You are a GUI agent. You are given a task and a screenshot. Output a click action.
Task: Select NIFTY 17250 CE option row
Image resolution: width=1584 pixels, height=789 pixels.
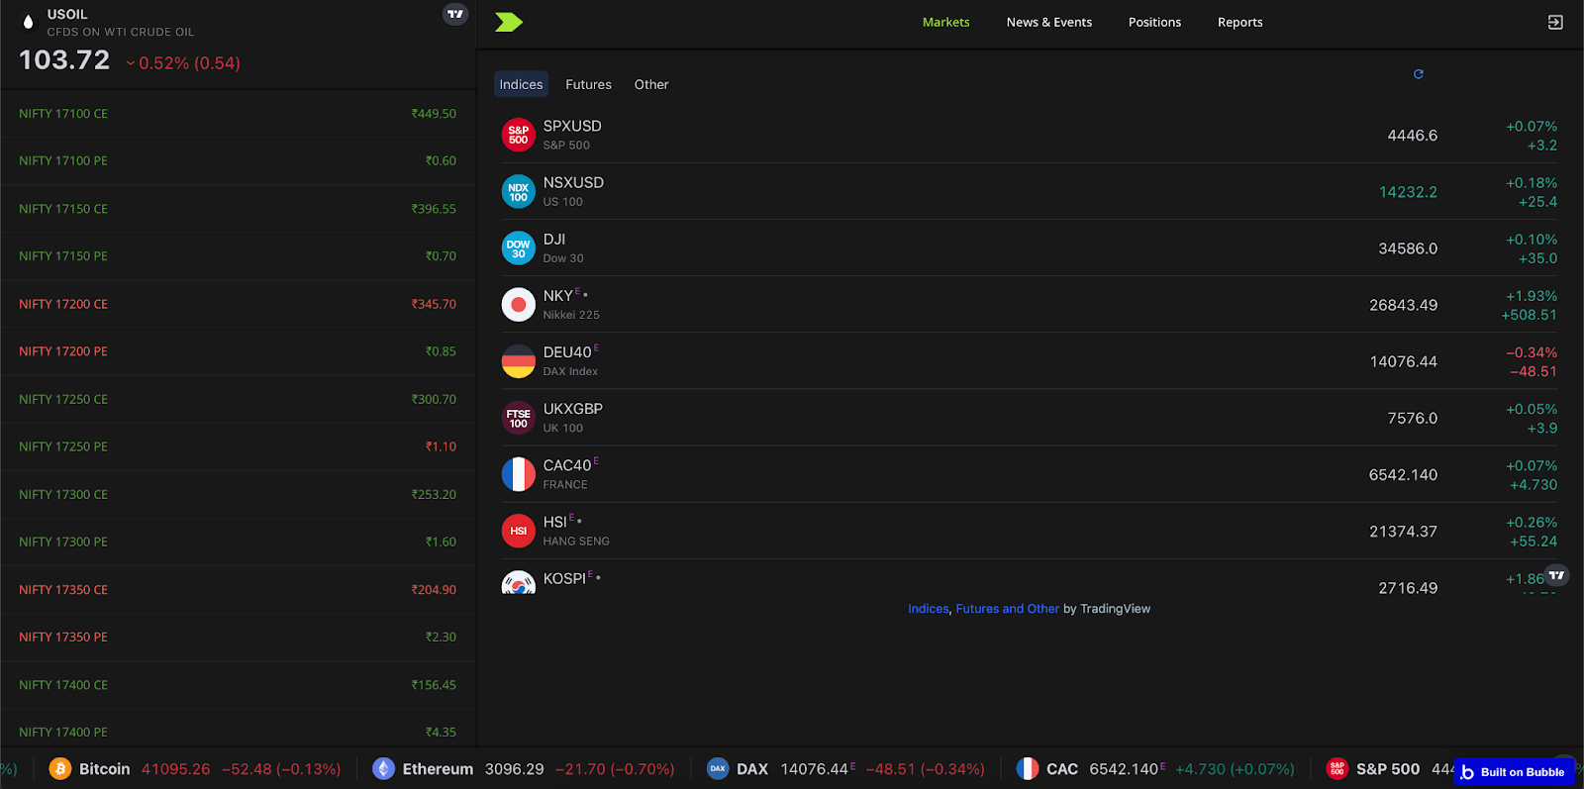(x=238, y=399)
